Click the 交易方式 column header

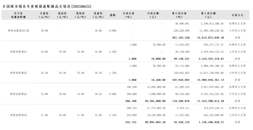coord(237,15)
